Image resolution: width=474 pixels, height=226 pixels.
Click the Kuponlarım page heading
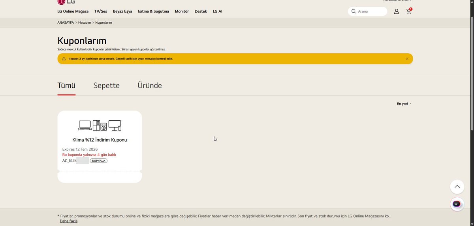pos(82,41)
